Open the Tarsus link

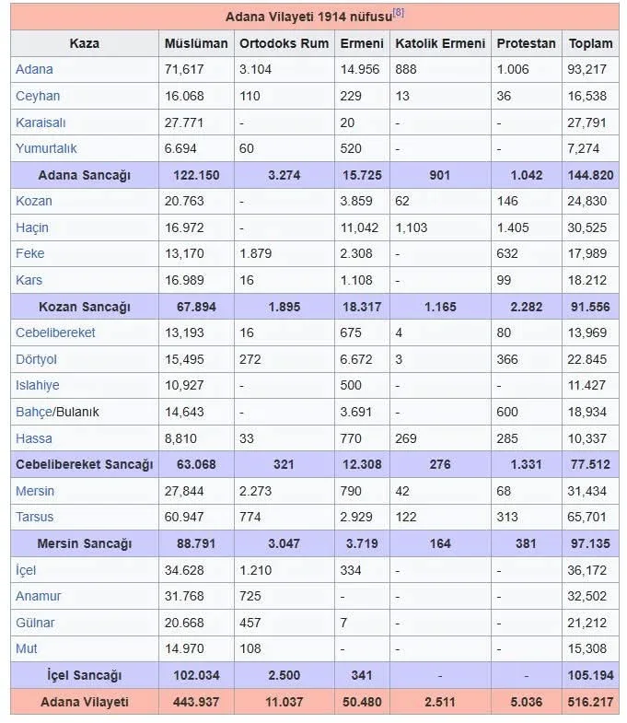(x=35, y=518)
